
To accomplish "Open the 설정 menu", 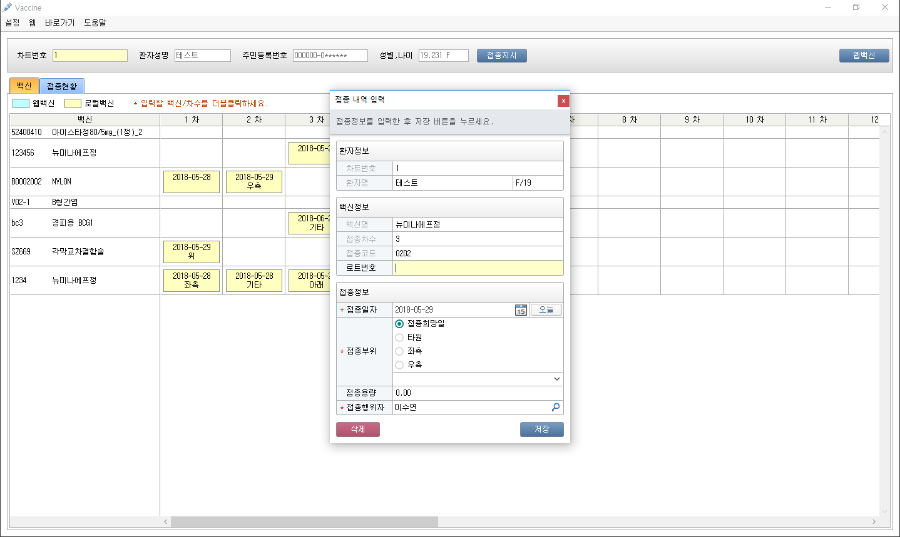I will (13, 23).
